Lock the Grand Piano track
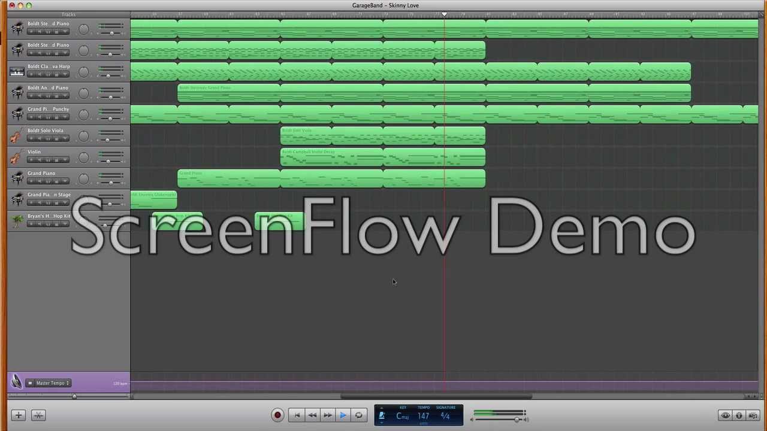The image size is (767, 431). pyautogui.click(x=56, y=181)
